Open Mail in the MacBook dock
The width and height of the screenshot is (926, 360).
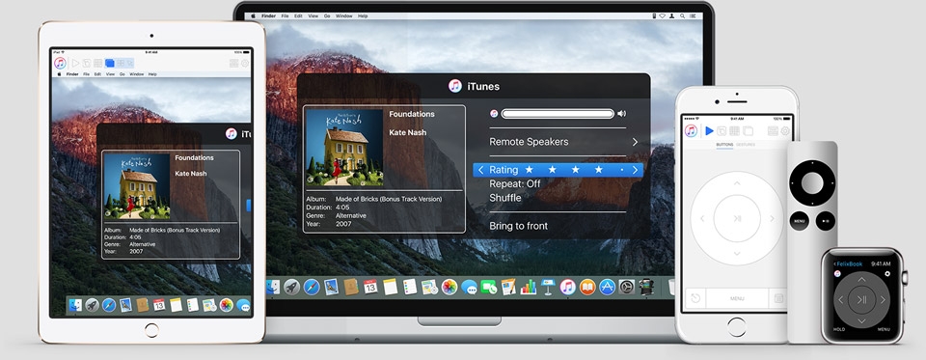coord(331,287)
